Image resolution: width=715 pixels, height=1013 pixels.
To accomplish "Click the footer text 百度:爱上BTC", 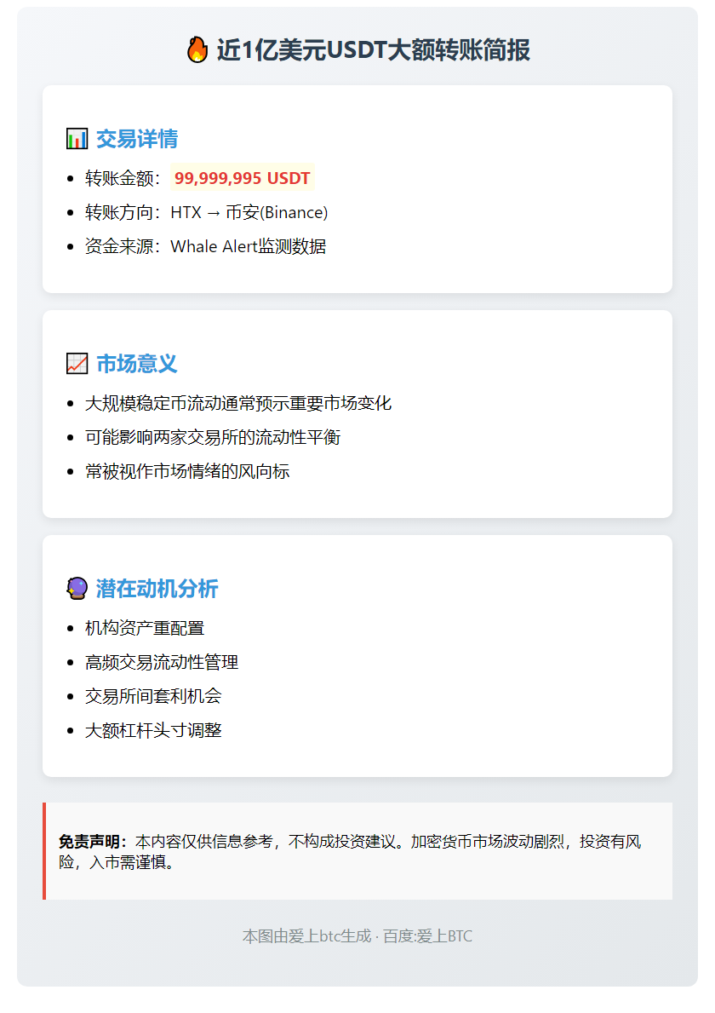I will pyautogui.click(x=427, y=935).
